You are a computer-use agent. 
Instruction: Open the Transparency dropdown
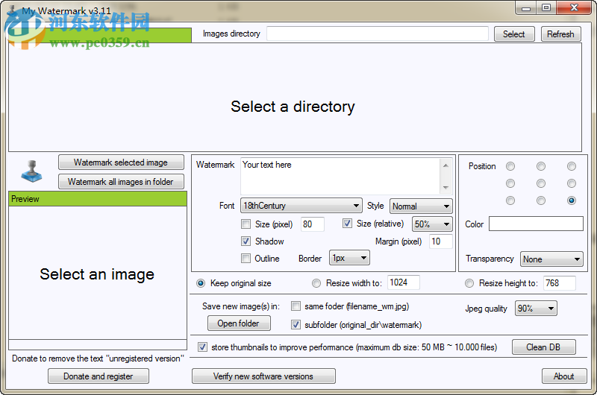pos(551,259)
